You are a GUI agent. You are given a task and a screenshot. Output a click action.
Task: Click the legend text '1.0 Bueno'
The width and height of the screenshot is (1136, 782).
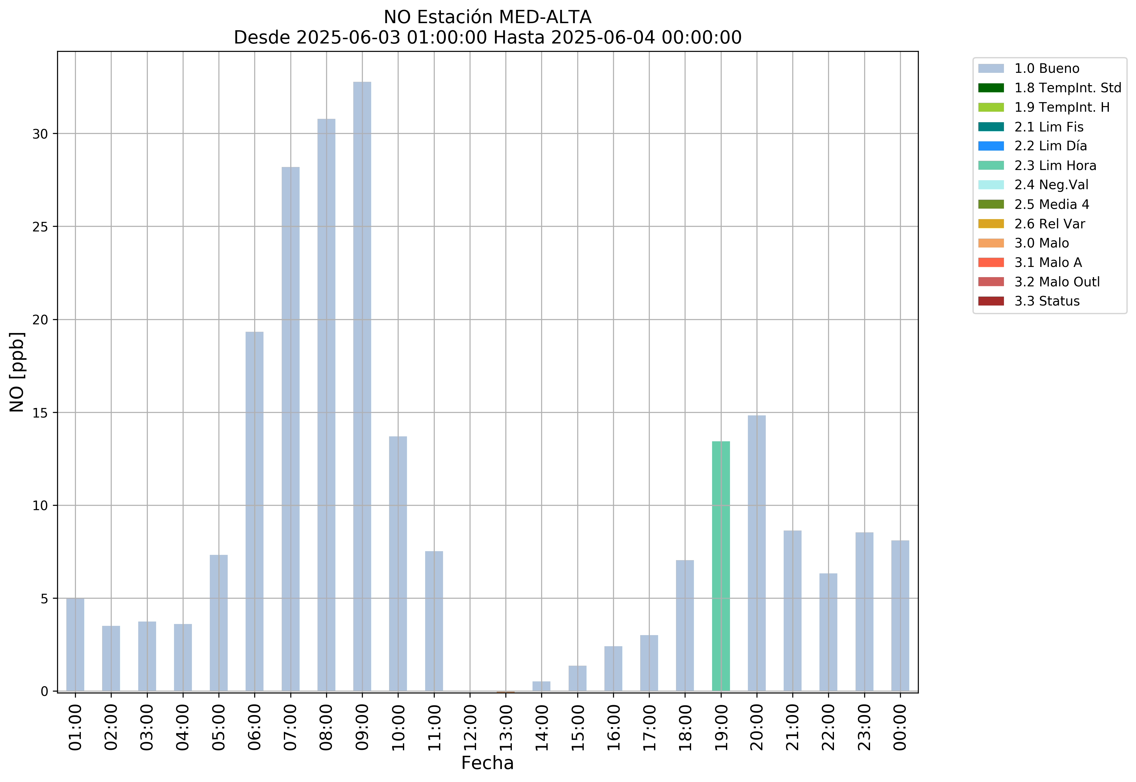tap(1047, 69)
